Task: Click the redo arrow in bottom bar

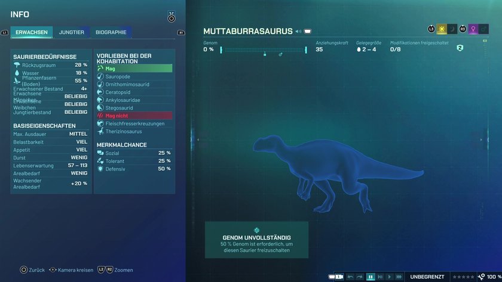Action: tap(360, 277)
